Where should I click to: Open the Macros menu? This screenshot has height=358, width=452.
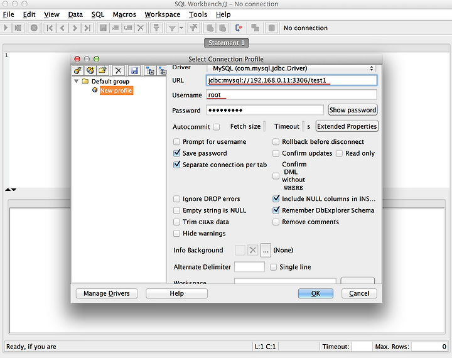click(x=124, y=14)
